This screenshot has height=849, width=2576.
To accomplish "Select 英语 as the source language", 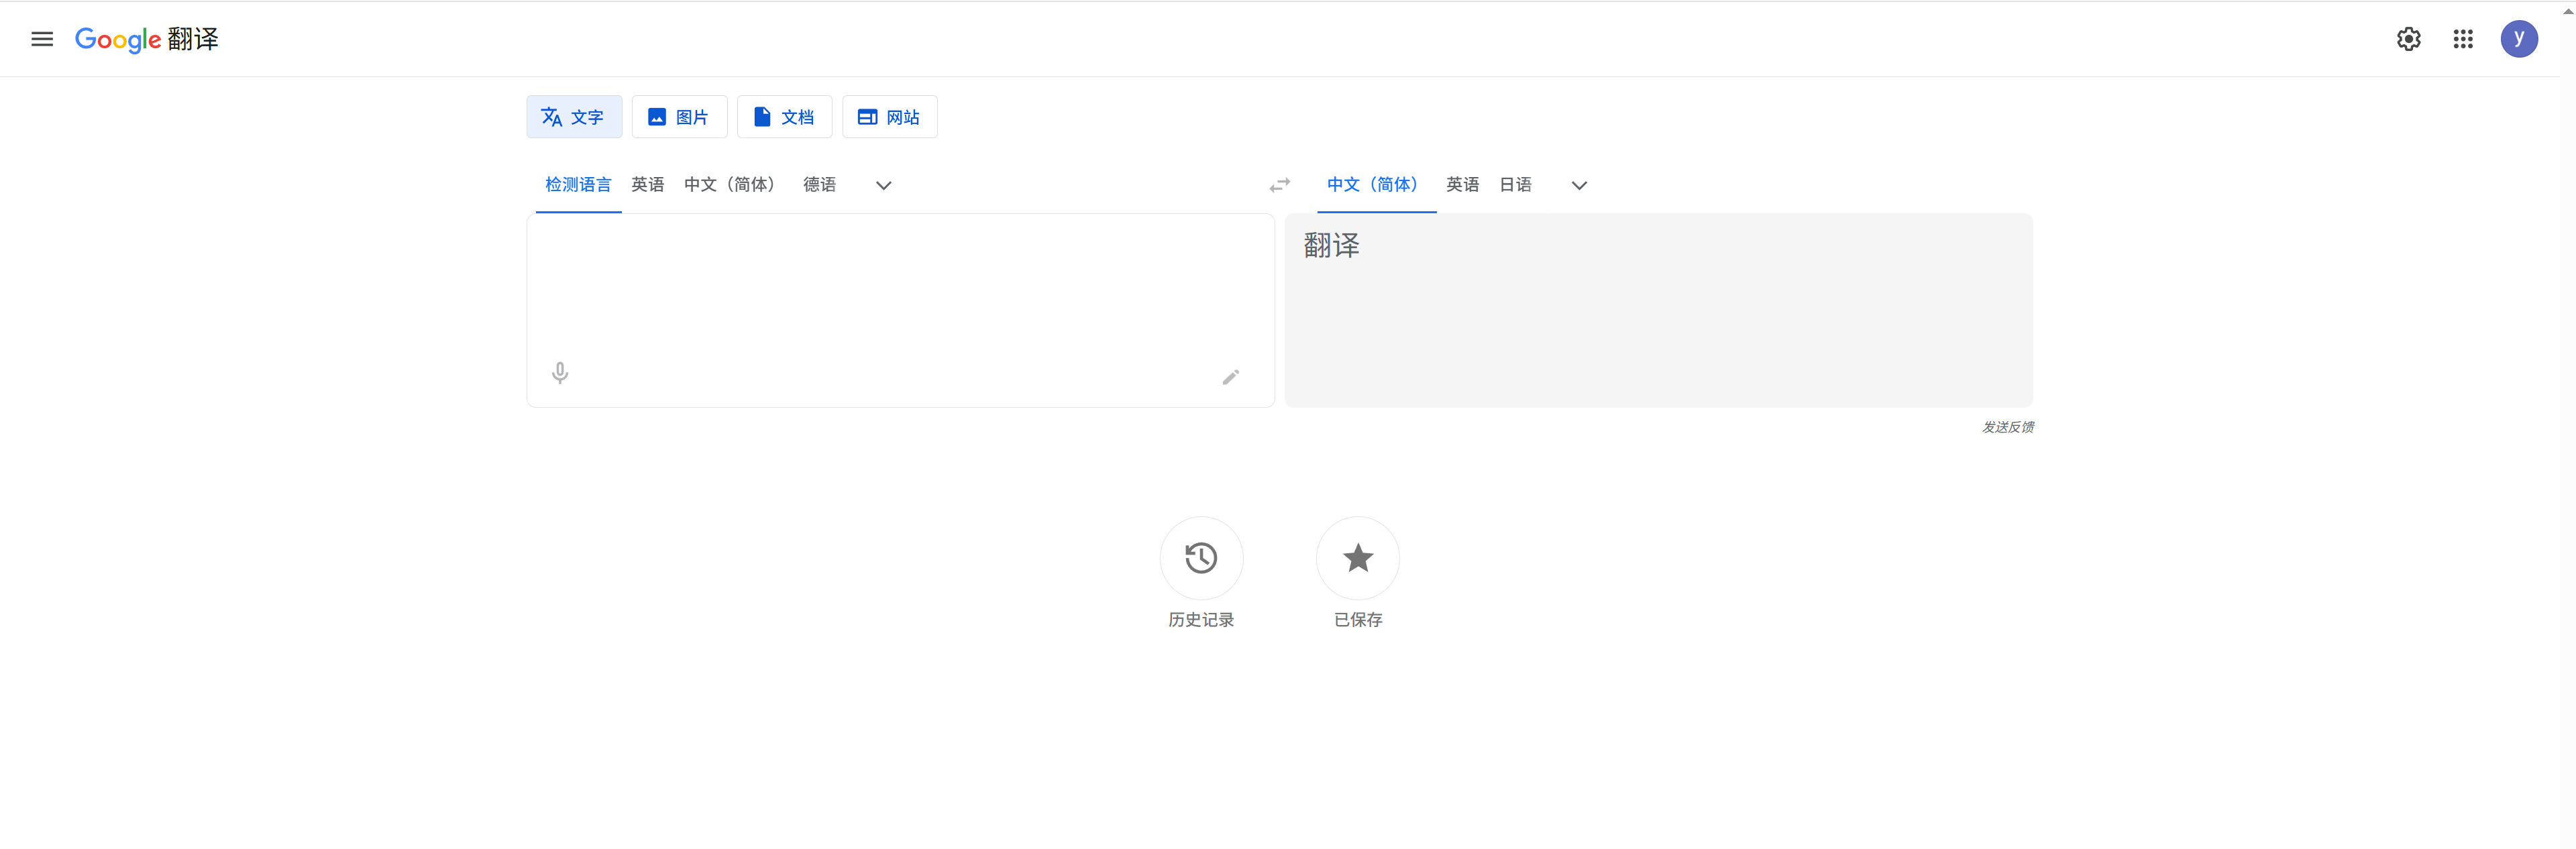I will (647, 184).
